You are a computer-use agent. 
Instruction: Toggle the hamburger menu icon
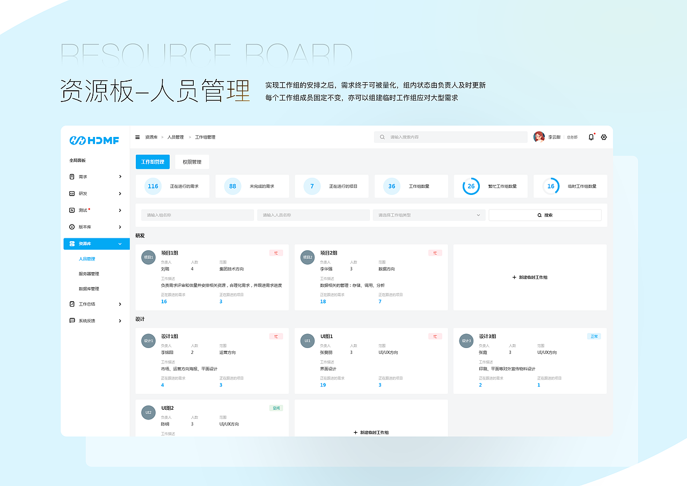pos(137,137)
